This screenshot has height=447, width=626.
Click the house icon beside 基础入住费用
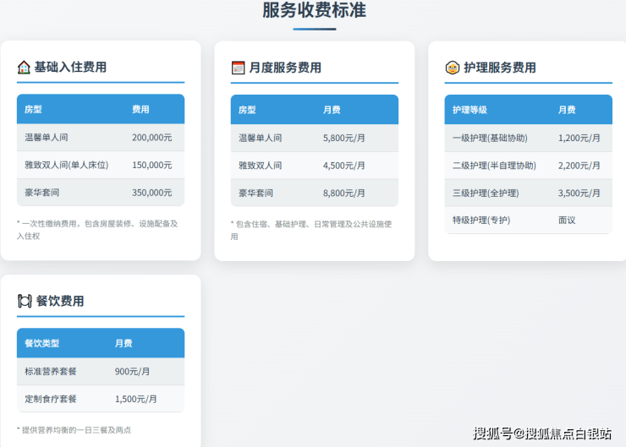24,68
